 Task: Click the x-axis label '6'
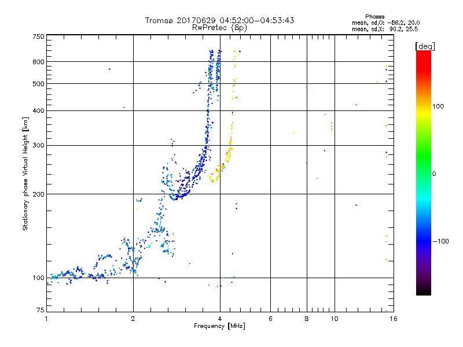coord(270,319)
